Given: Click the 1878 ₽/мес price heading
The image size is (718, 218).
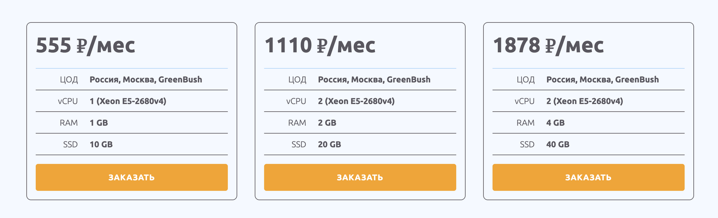Looking at the screenshot, I should click(x=548, y=45).
